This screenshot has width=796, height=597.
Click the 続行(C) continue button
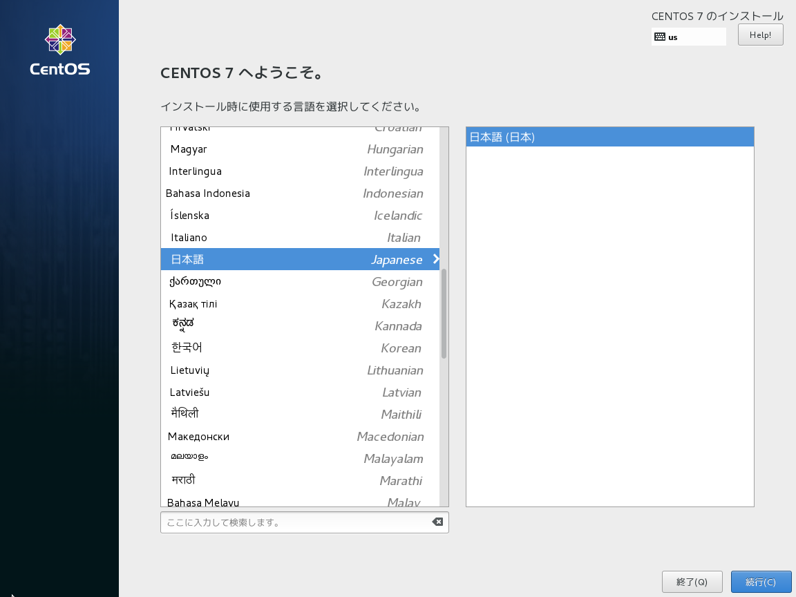(x=761, y=582)
